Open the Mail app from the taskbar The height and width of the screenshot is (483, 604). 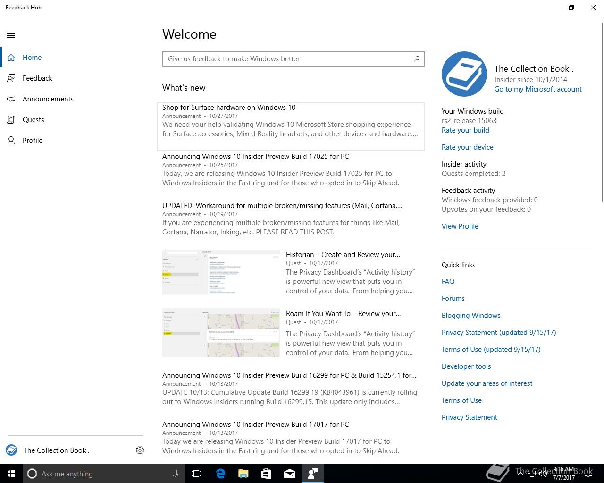tap(290, 474)
